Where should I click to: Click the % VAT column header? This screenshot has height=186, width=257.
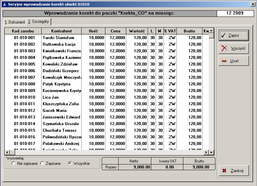(x=170, y=31)
